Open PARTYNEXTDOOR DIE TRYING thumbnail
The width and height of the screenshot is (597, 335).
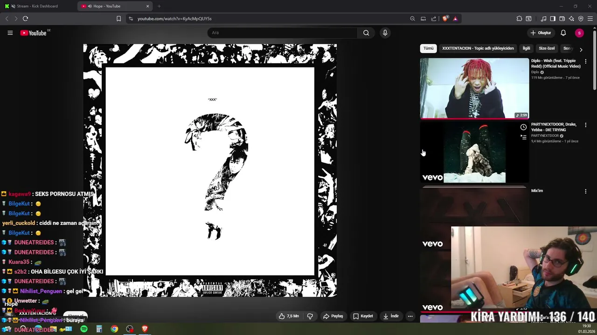point(474,152)
